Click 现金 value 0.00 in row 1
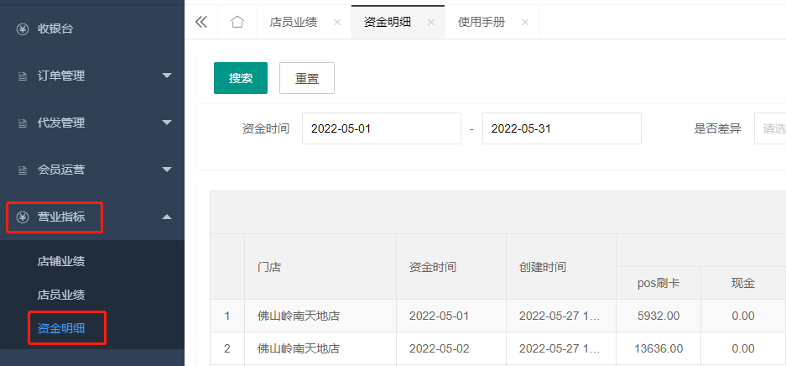 pos(743,316)
